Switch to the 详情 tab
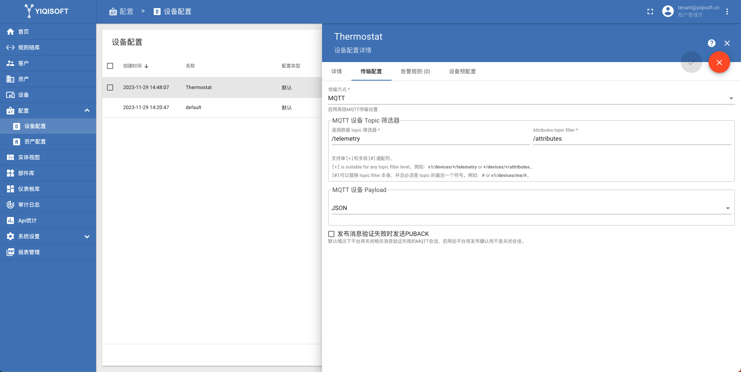This screenshot has width=741, height=372. [x=337, y=71]
